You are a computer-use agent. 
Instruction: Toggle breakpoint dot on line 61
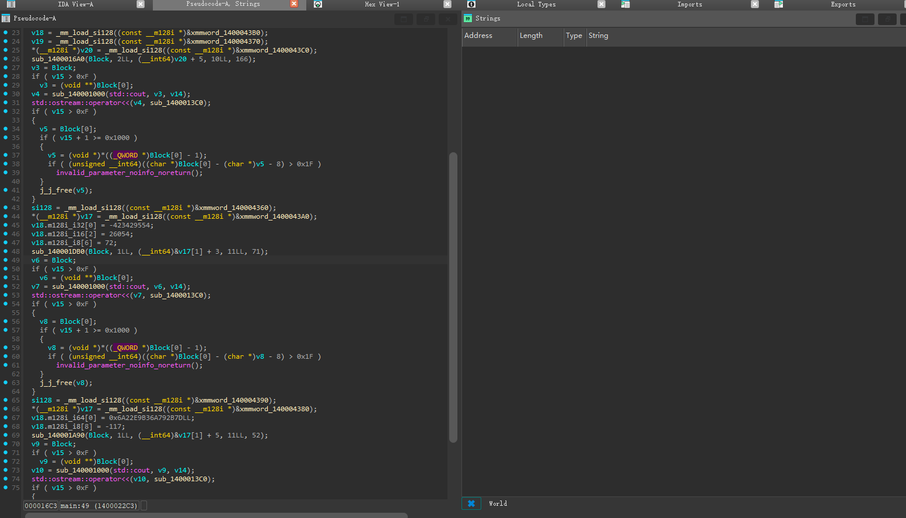[5, 365]
